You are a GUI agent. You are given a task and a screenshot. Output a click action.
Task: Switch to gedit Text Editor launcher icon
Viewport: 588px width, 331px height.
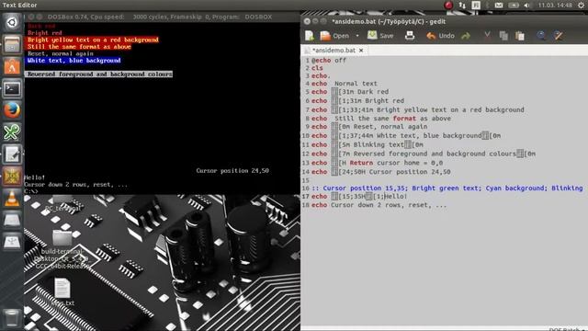click(12, 154)
